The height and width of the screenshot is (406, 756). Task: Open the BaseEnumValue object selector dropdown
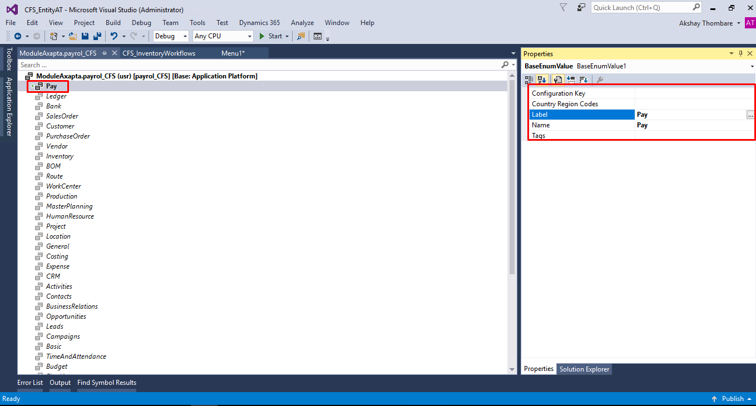point(752,66)
